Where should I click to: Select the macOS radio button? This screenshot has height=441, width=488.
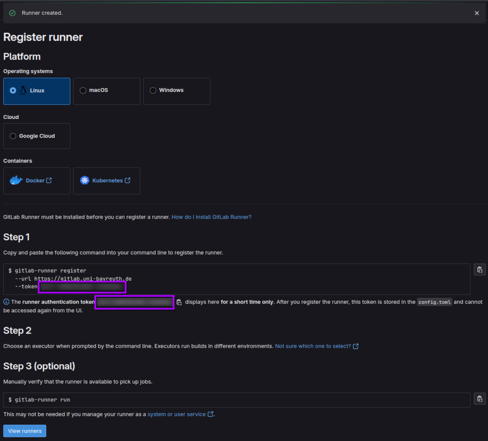pos(83,90)
